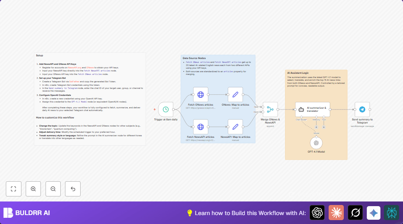Click the 'GPT-4.1 Model' label
The image size is (403, 224).
316,152
